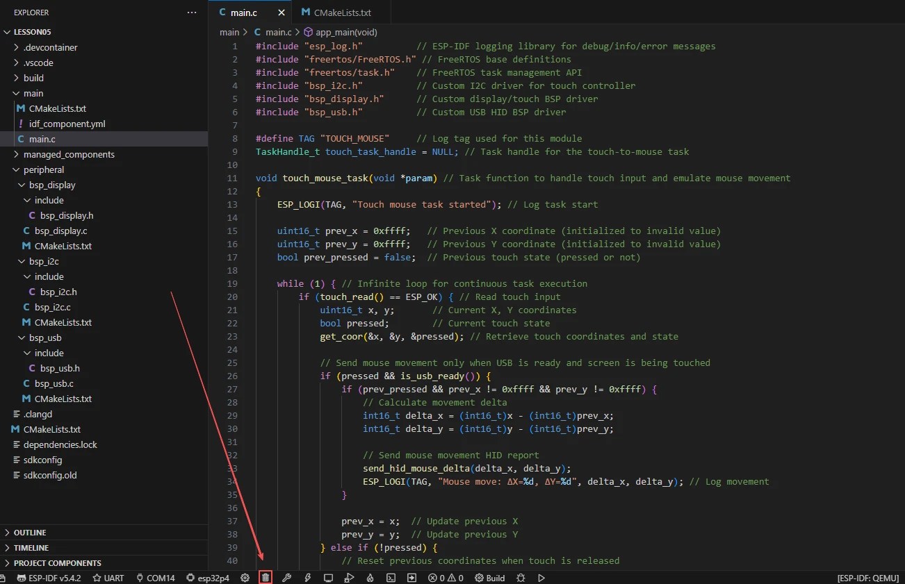The height and width of the screenshot is (584, 905).
Task: Click the full clean trash icon
Action: click(x=265, y=578)
